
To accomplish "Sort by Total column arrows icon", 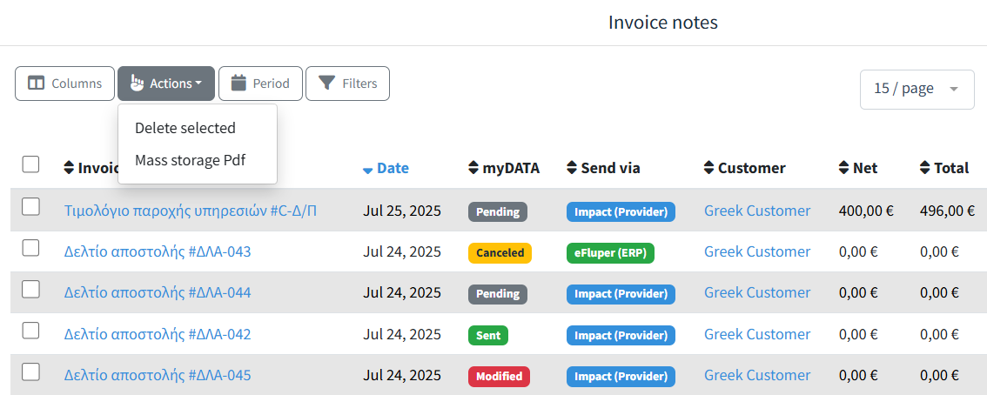I will click(x=924, y=168).
